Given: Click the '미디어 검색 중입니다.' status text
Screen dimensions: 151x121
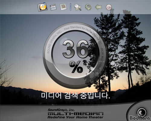Looking at the screenshot, I should (75, 96).
